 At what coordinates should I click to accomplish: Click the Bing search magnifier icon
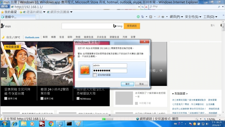(219, 7)
